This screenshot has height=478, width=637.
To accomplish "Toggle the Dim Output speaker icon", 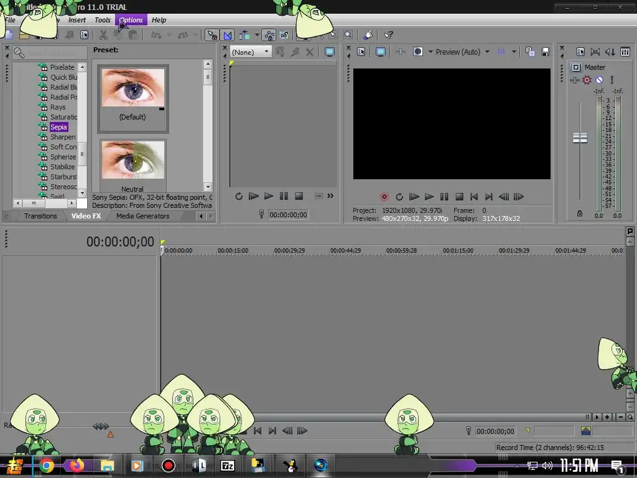I will pos(610,52).
